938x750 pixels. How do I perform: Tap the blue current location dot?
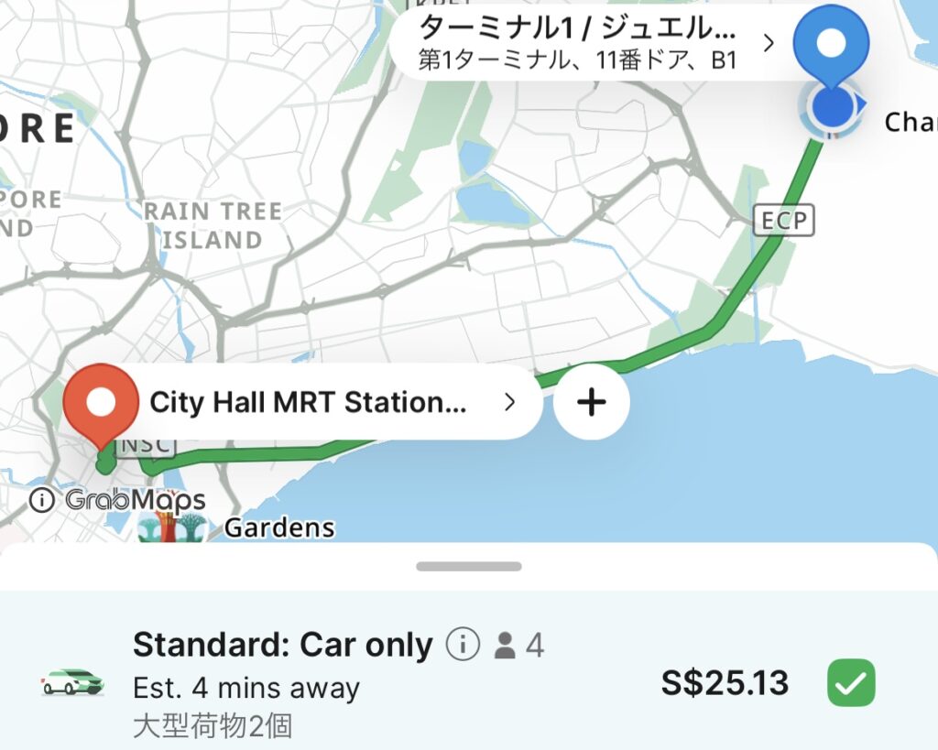[x=830, y=106]
